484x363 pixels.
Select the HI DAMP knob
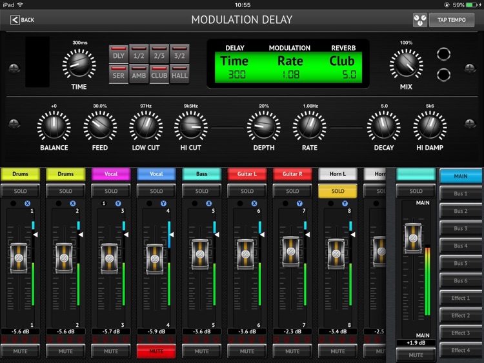[x=430, y=126]
